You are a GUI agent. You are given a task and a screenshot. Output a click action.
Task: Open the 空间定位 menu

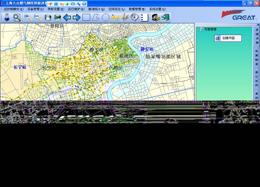pyautogui.click(x=117, y=9)
